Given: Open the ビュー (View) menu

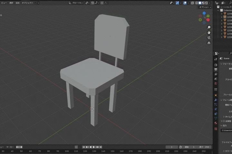Looking at the screenshot, I should click(4, 3).
